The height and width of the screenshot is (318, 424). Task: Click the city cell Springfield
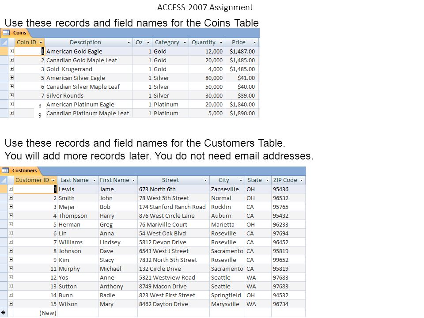click(227, 295)
